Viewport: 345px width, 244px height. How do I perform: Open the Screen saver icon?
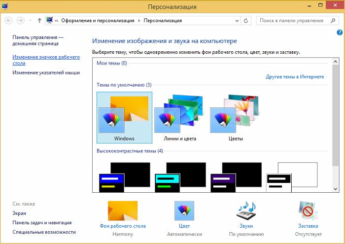(308, 211)
